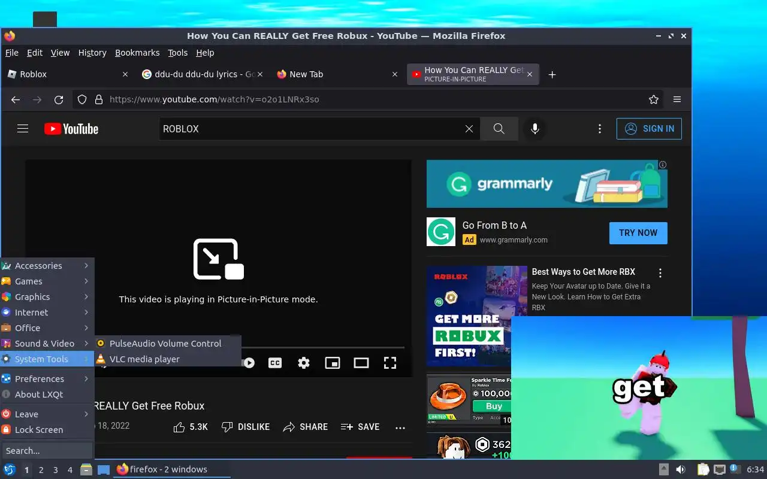
Task: Open the network tray icon
Action: [720, 469]
